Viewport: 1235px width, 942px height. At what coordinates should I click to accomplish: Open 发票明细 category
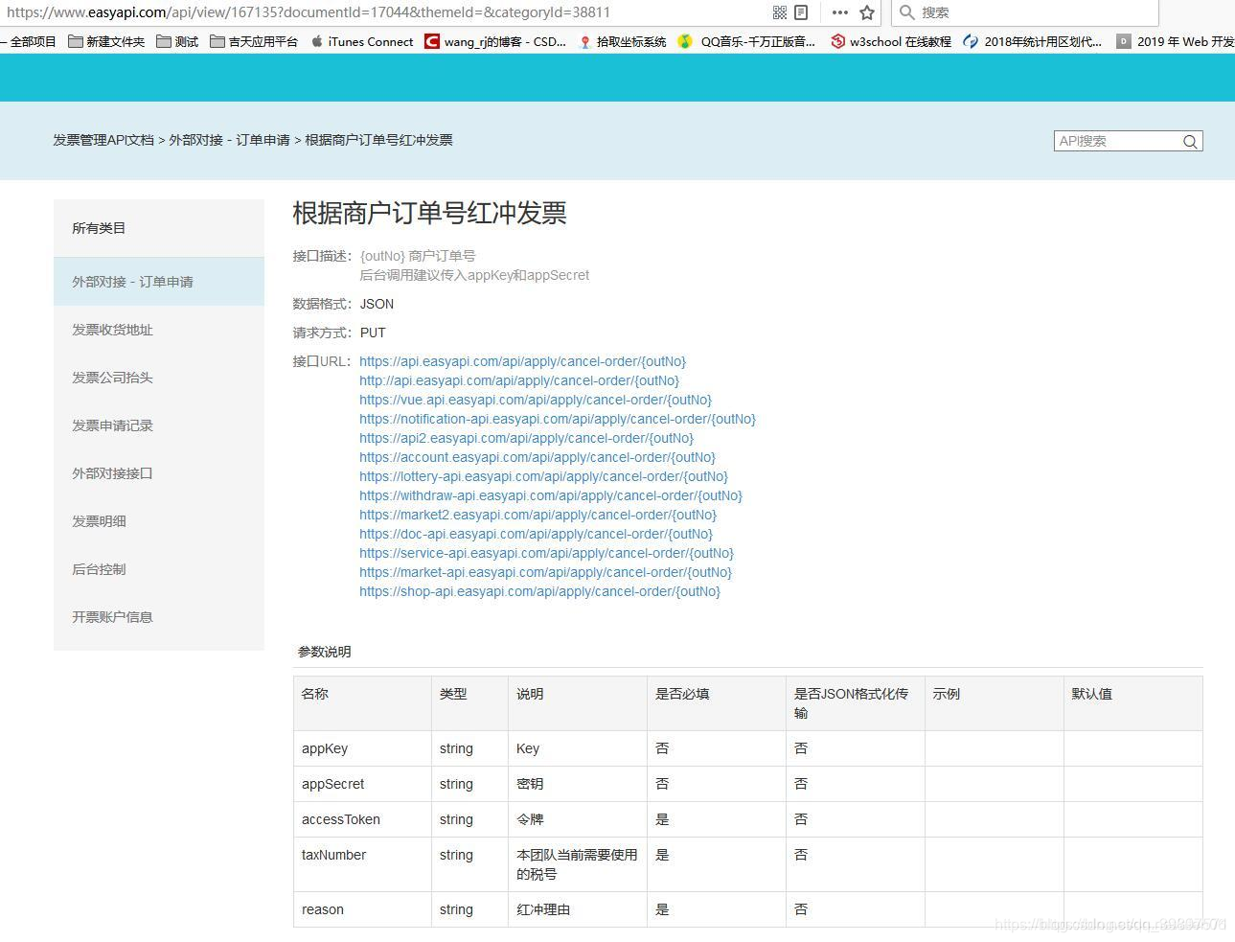[159, 521]
